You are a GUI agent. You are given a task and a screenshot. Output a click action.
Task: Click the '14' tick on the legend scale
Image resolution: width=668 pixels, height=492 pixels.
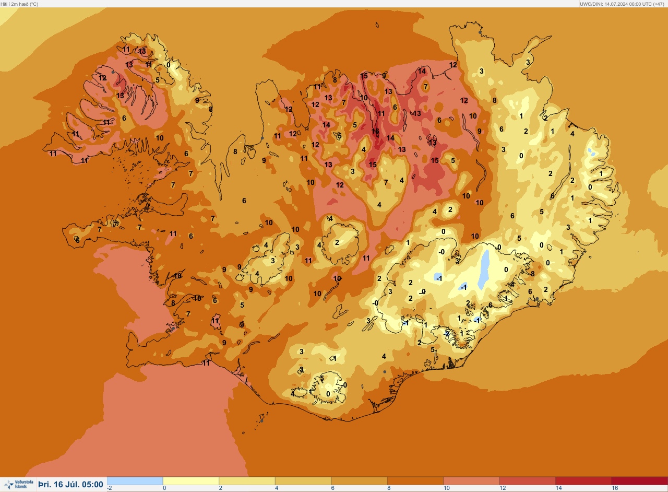[x=558, y=488]
